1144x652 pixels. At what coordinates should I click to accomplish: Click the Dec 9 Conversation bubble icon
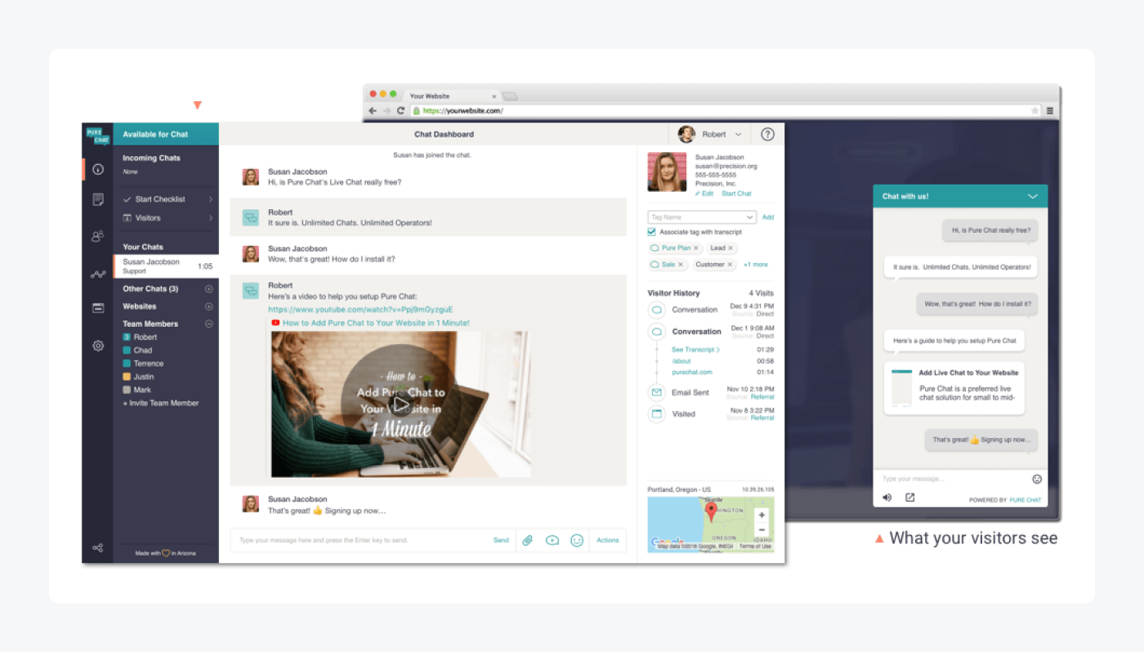pyautogui.click(x=656, y=310)
